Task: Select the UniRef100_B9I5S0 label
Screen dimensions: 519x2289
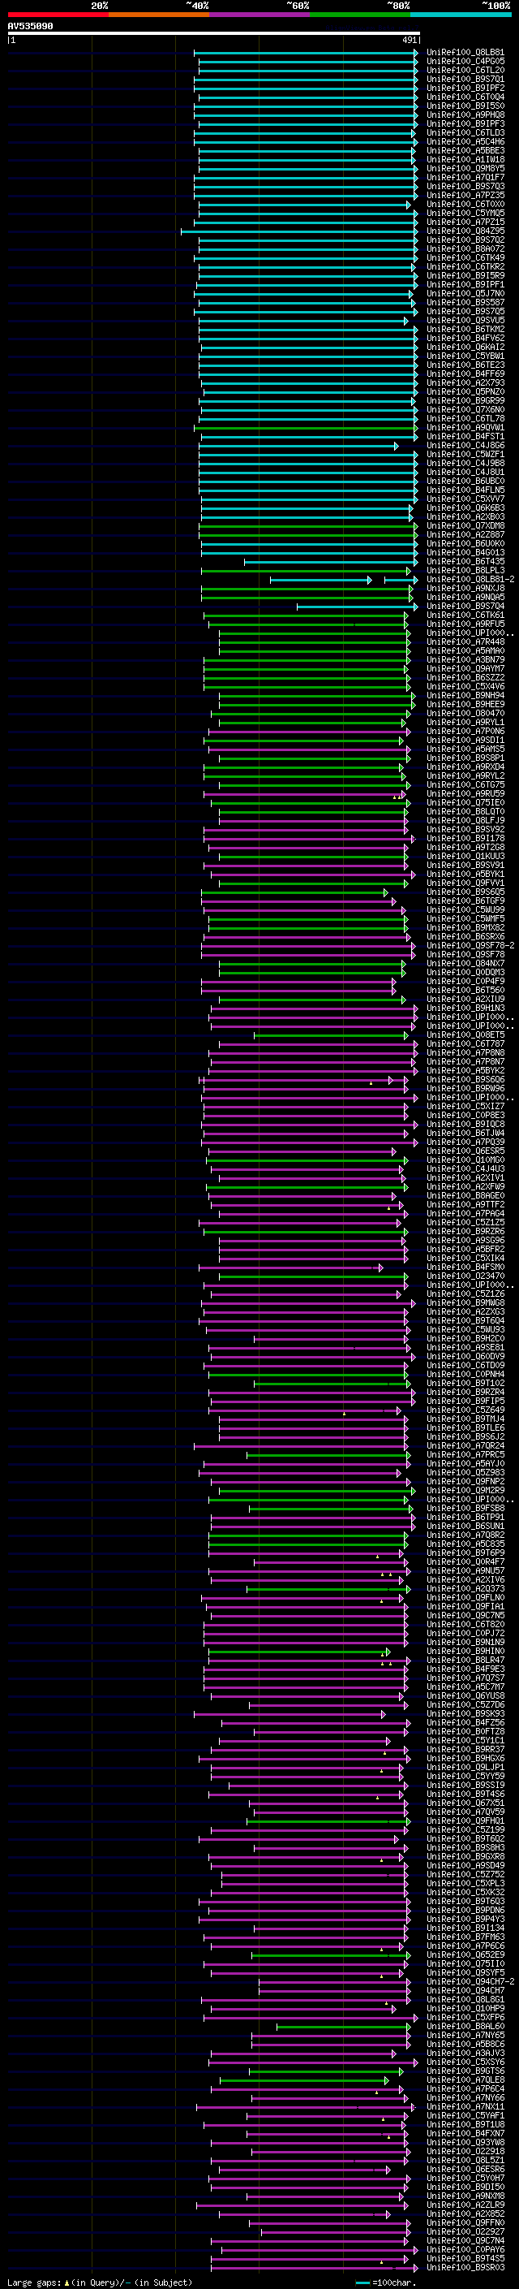Action: click(465, 106)
